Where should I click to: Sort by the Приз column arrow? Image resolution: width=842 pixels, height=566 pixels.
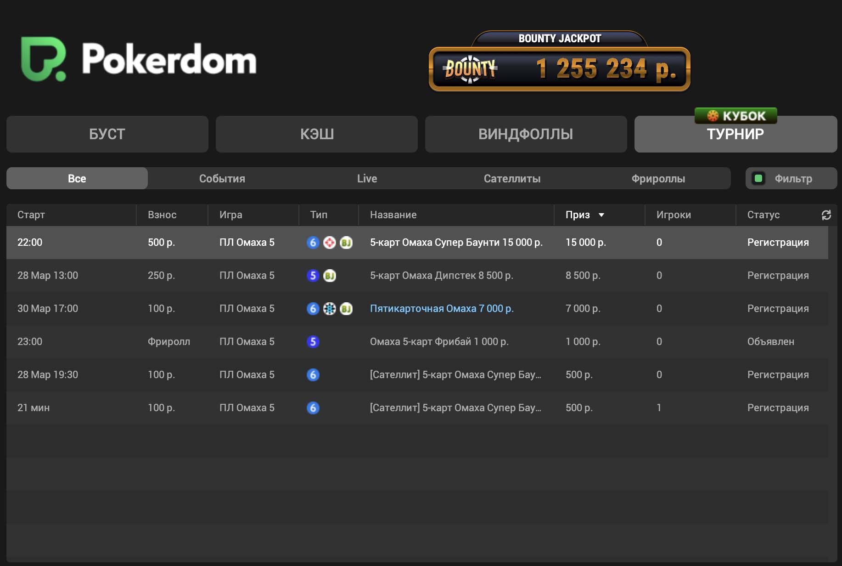[601, 215]
